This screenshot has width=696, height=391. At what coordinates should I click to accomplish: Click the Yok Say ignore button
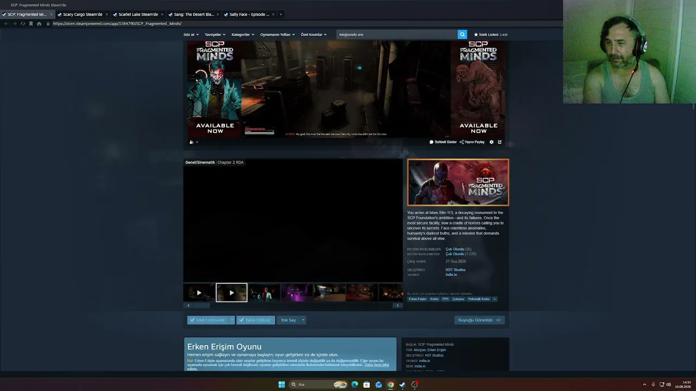click(x=288, y=320)
